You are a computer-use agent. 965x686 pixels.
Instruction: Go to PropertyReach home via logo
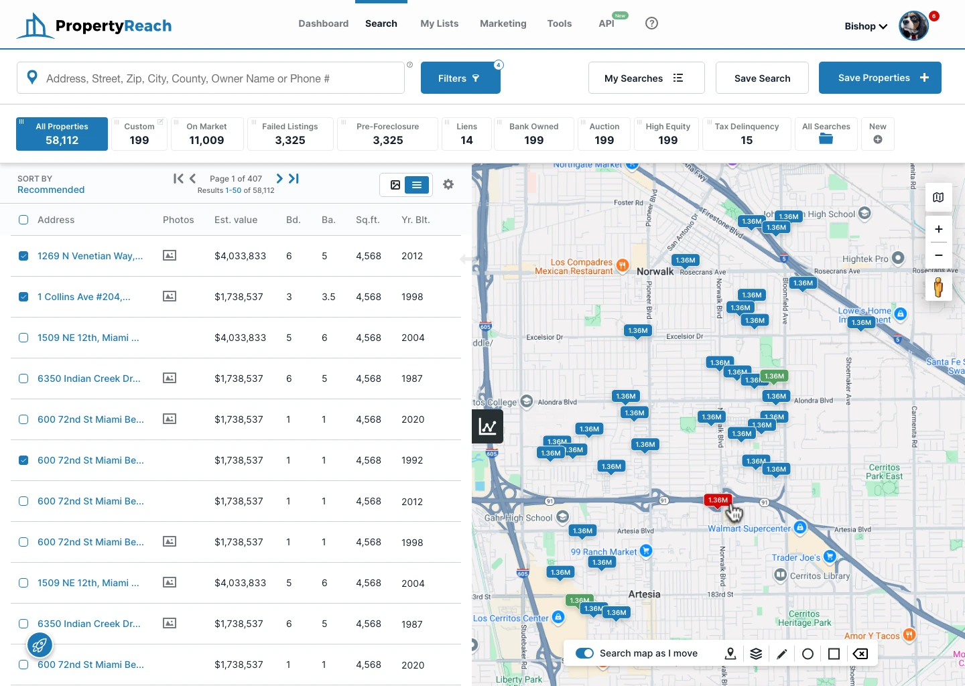(x=94, y=25)
